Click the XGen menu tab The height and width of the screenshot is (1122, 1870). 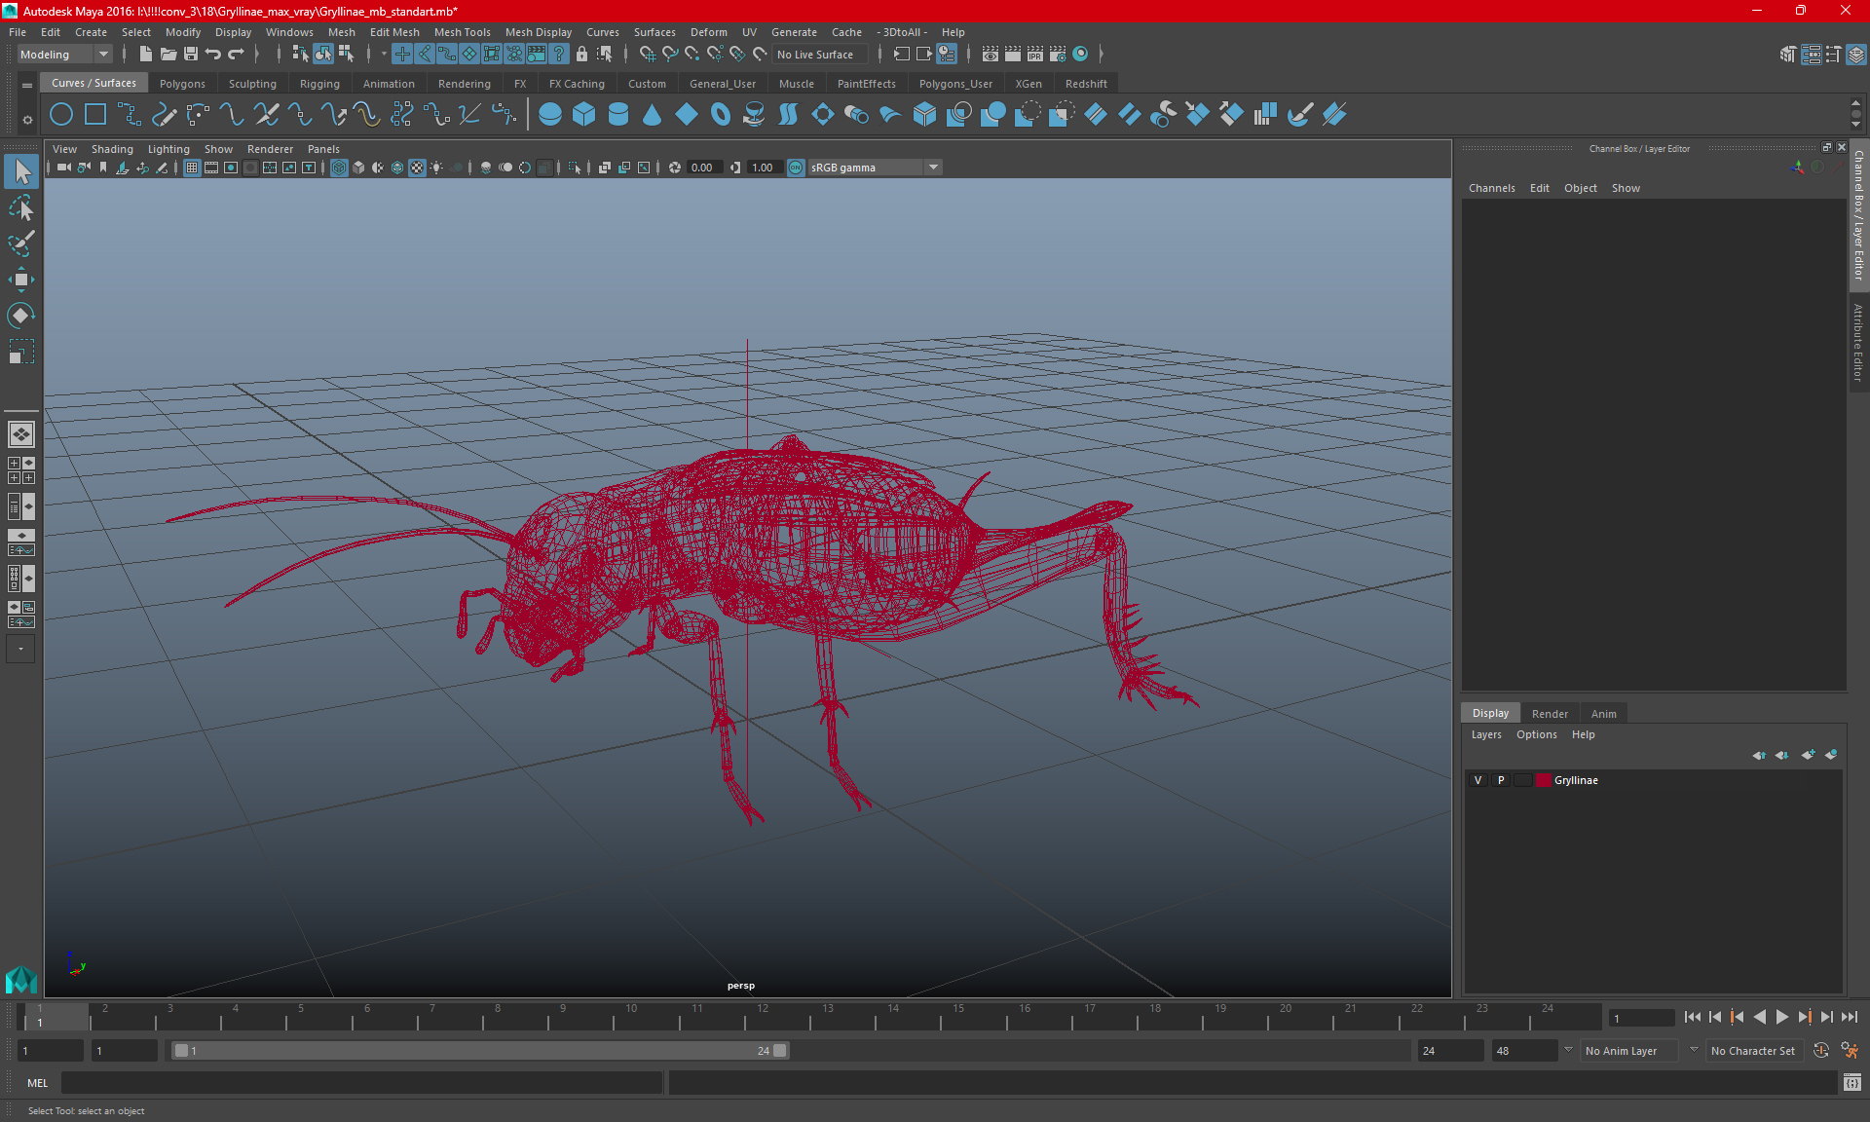(1028, 83)
